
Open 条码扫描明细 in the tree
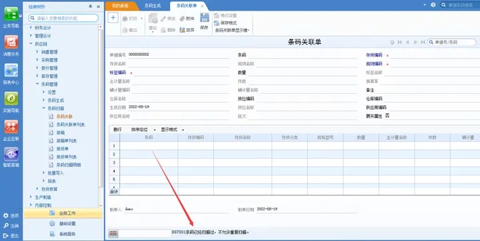click(x=69, y=165)
